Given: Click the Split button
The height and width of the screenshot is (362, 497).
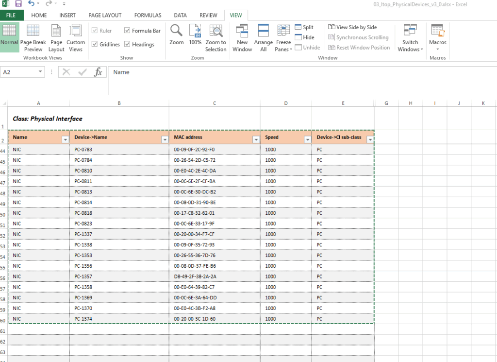Looking at the screenshot, I should tap(304, 28).
